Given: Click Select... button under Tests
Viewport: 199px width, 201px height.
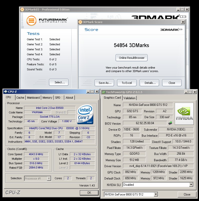Looking at the screenshot, I should click(59, 82).
